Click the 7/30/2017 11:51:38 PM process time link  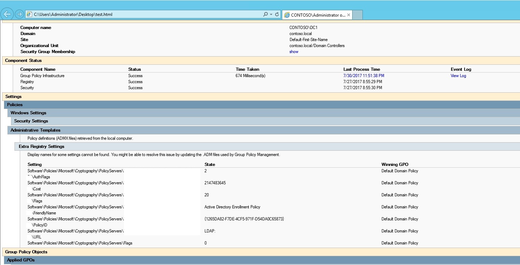(364, 76)
